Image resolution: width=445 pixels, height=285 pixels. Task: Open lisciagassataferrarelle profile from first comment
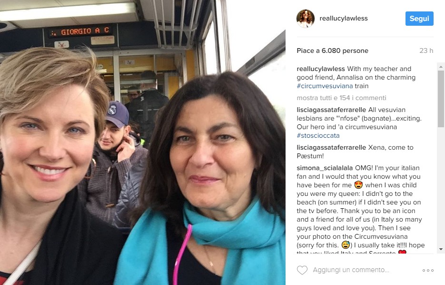[x=331, y=110]
